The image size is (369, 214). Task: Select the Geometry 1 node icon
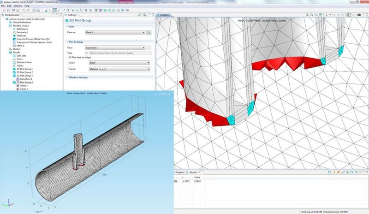coord(14,33)
